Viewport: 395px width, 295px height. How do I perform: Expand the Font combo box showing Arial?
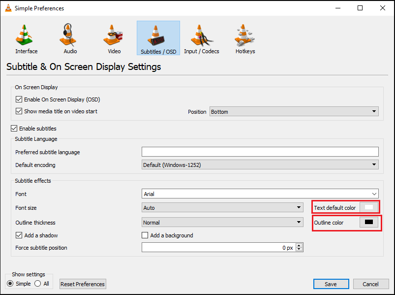pyautogui.click(x=260, y=194)
